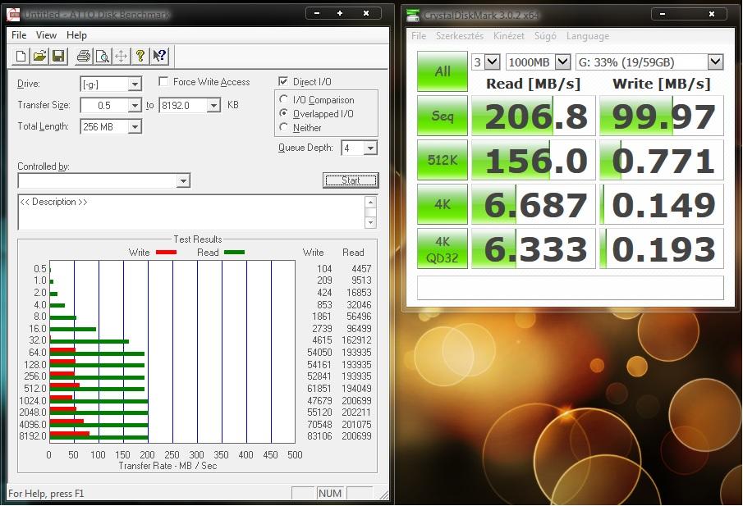Click Seq read result 206.8
The height and width of the screenshot is (506, 743).
pyautogui.click(x=534, y=116)
